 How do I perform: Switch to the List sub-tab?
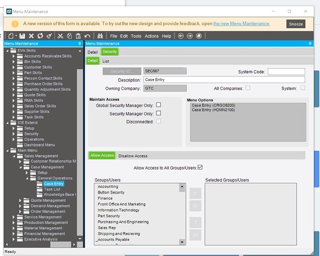106,61
